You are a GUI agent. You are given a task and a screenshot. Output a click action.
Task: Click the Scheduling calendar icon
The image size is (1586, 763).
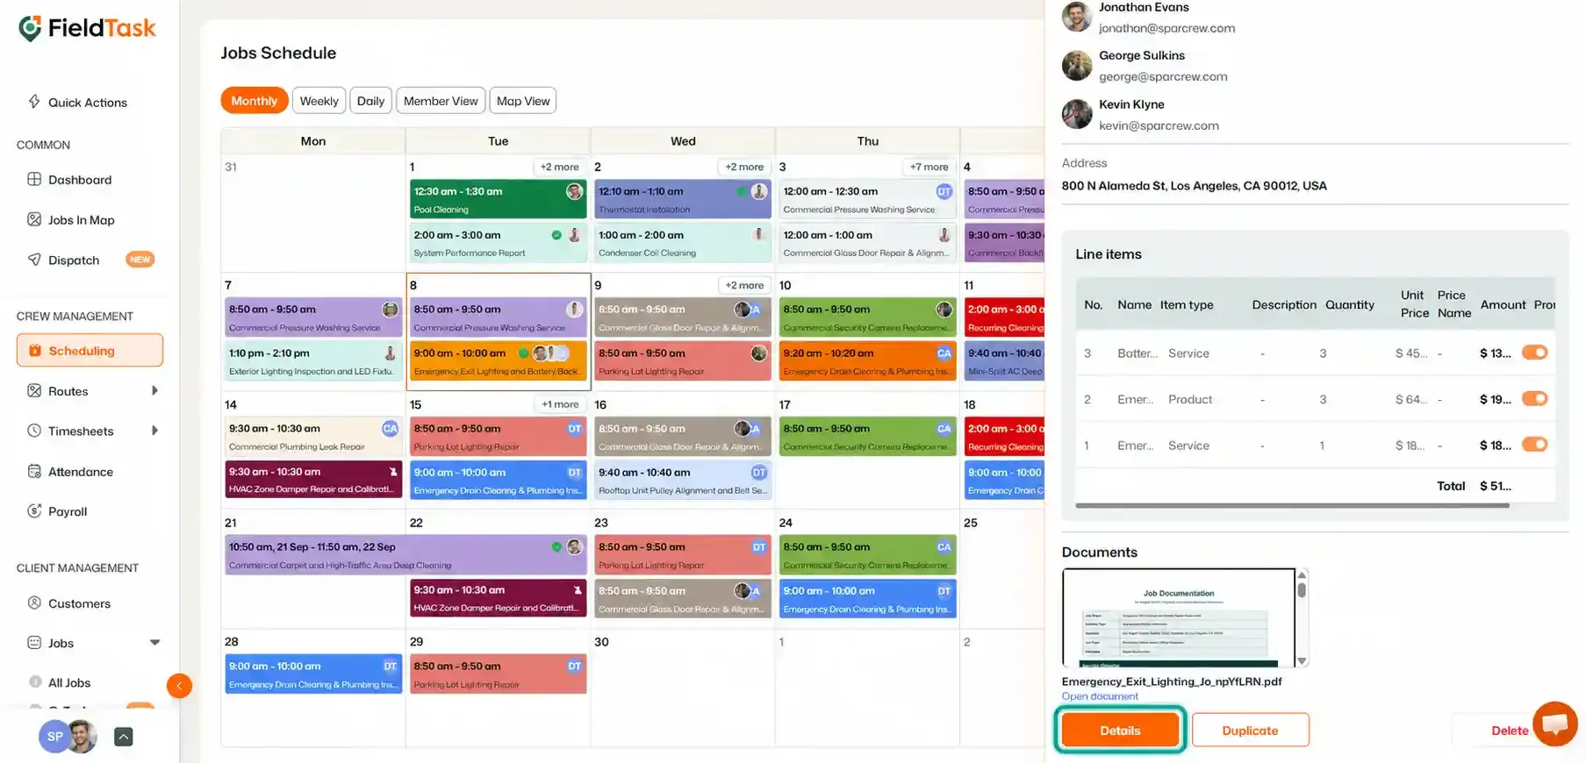(x=35, y=351)
